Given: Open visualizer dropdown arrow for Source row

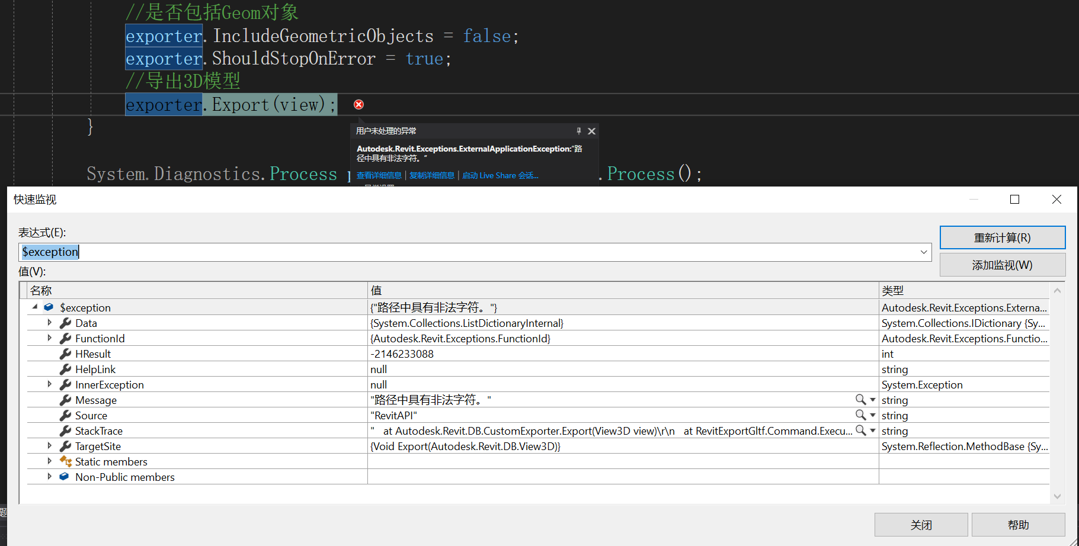Looking at the screenshot, I should [873, 415].
